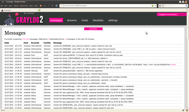Click the Facility column header

pos(47,43)
